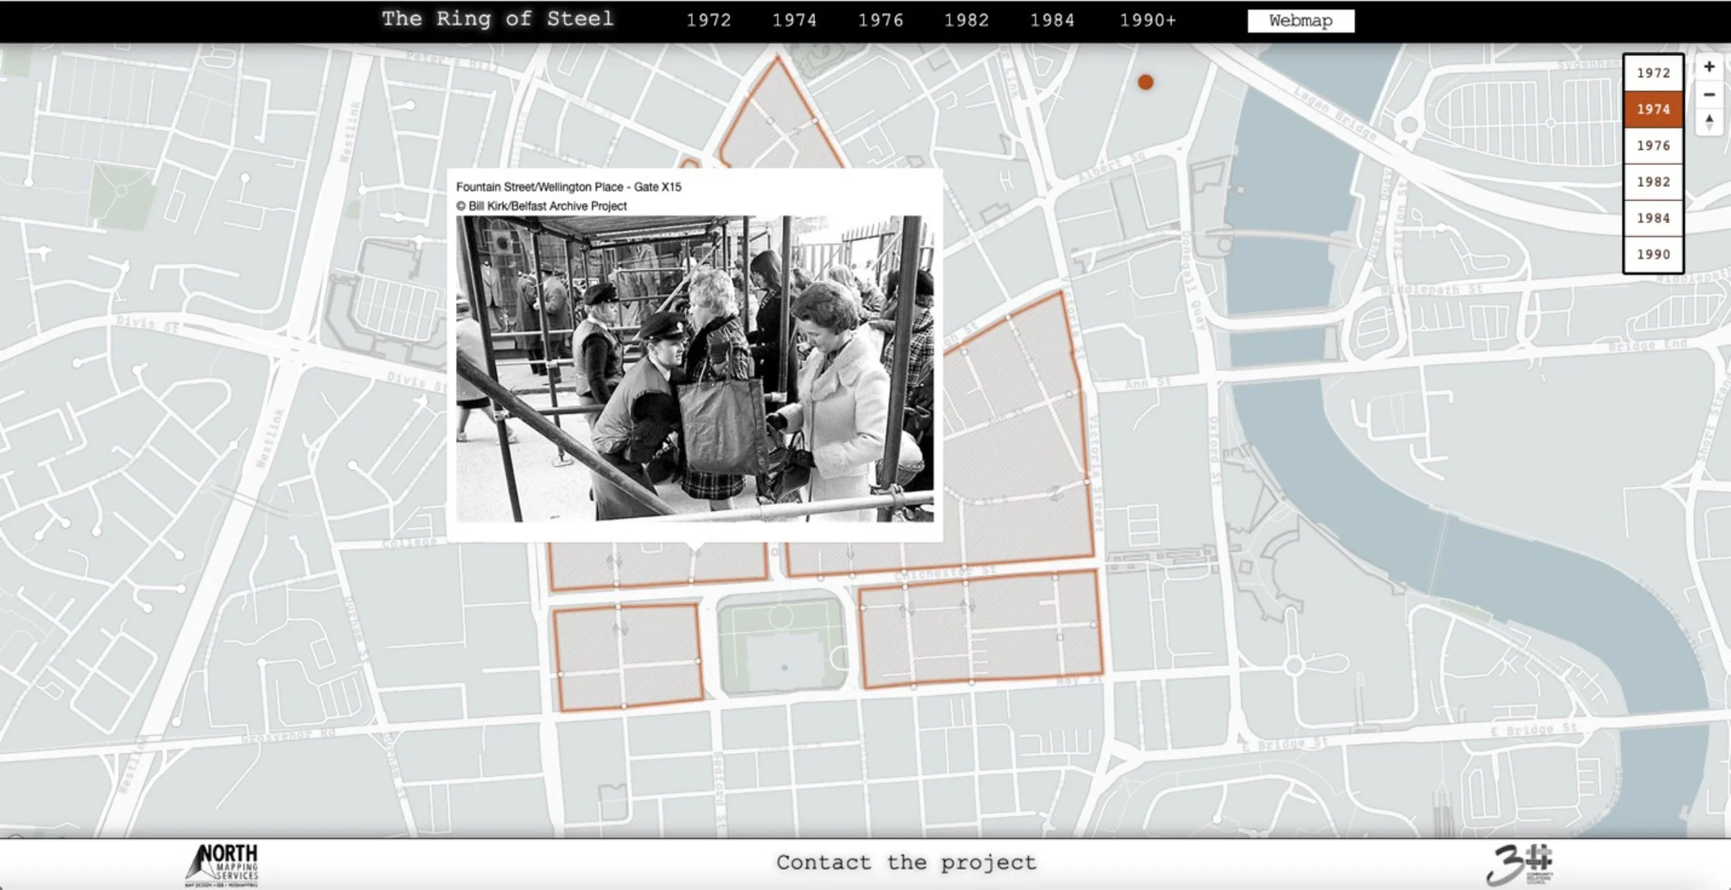
Task: Go to The Ring of Steel home title
Action: (497, 19)
